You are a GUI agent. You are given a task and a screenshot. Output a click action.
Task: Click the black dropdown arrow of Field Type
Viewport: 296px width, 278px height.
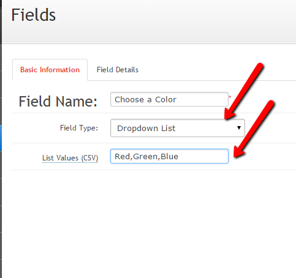click(x=239, y=128)
